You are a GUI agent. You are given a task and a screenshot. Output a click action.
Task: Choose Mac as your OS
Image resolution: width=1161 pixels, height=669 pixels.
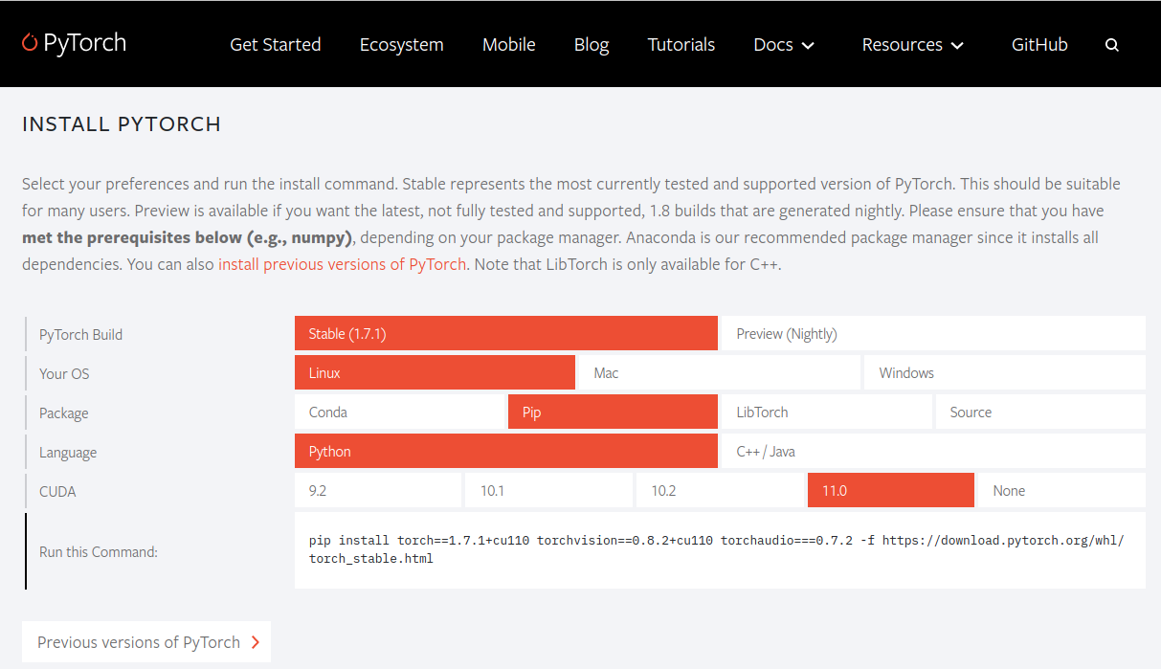(x=720, y=372)
